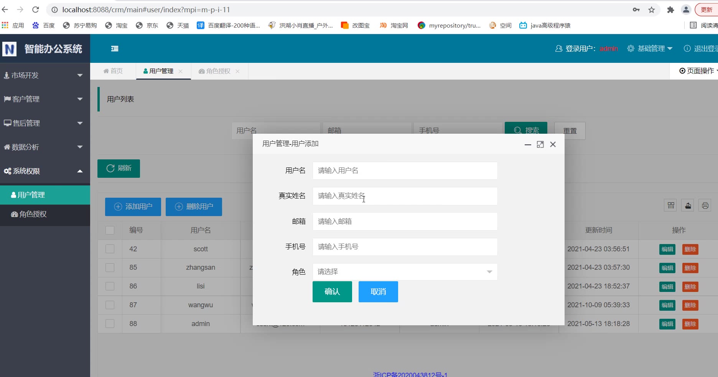Maximize the user add dialog
Image resolution: width=718 pixels, height=377 pixels.
(x=540, y=144)
